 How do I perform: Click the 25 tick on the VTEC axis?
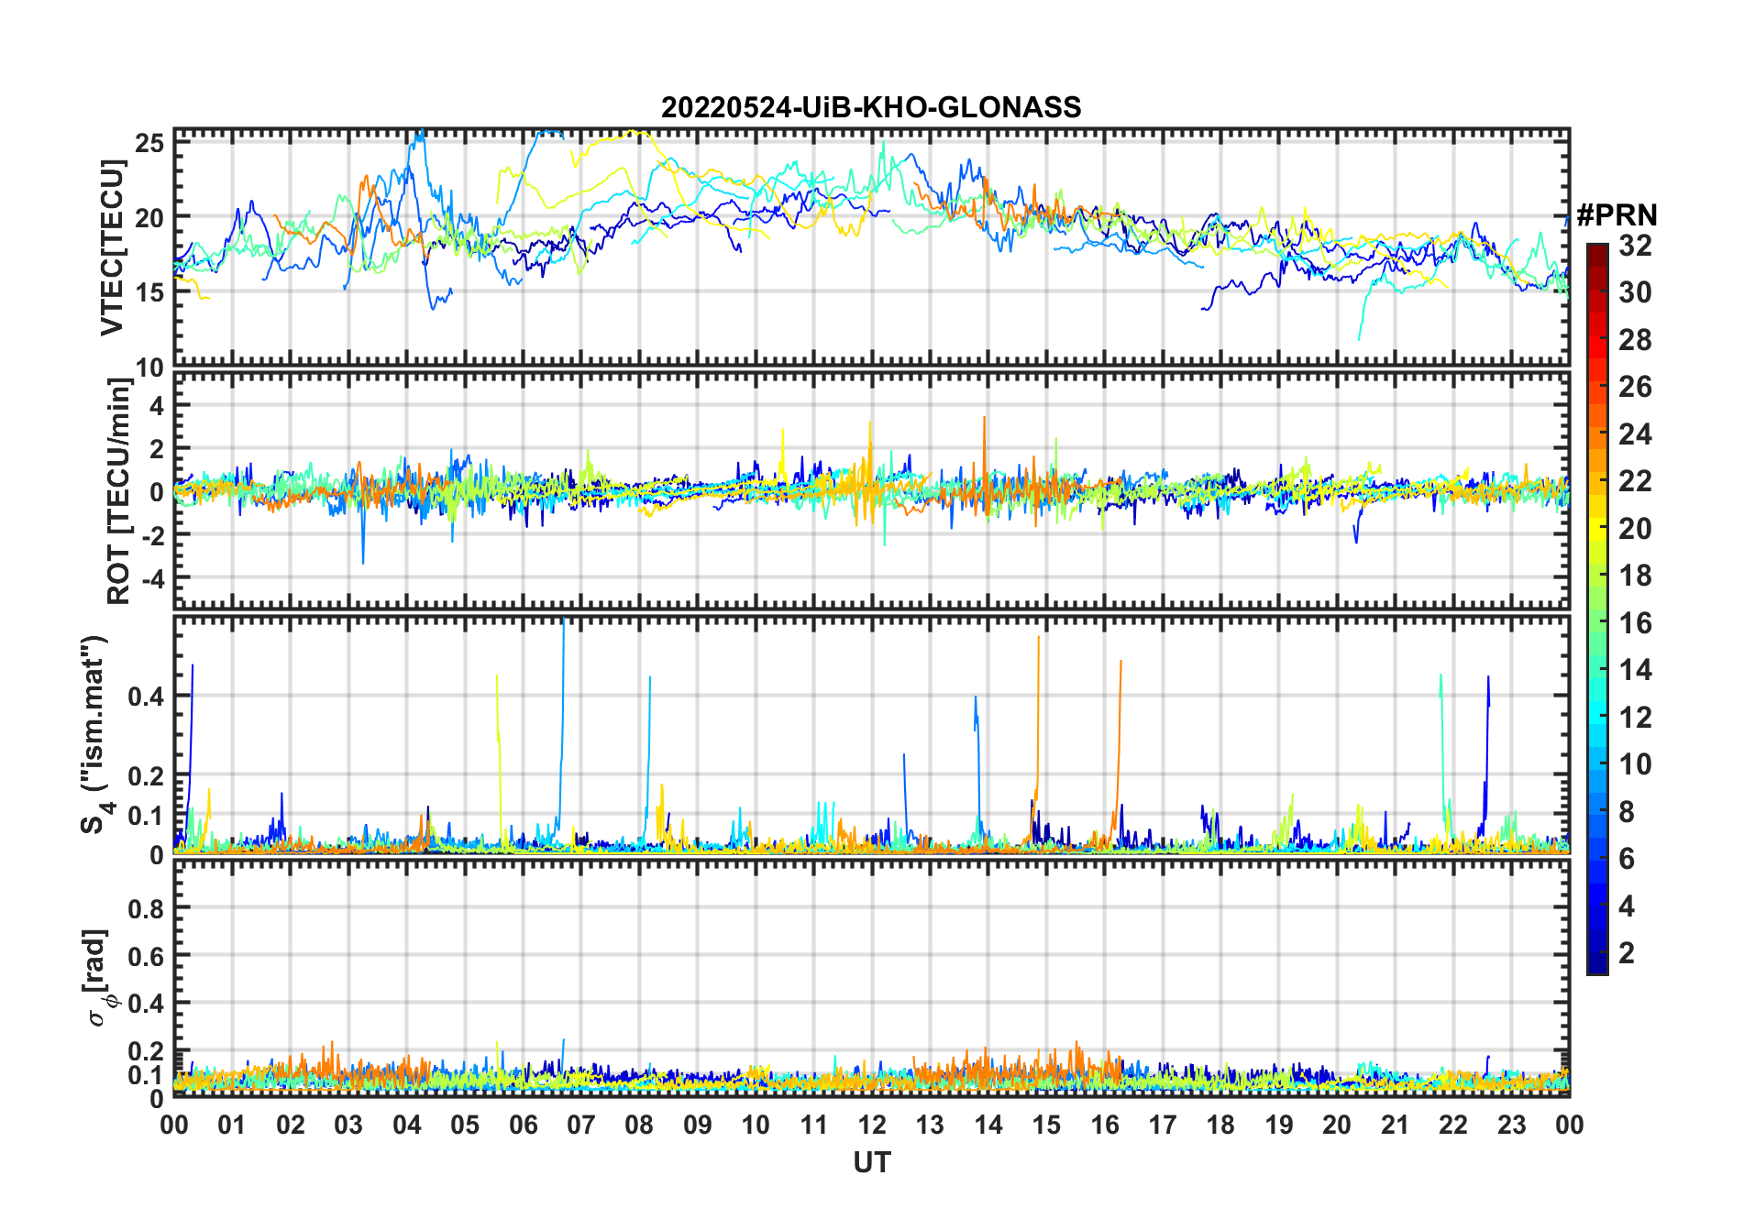click(x=150, y=144)
